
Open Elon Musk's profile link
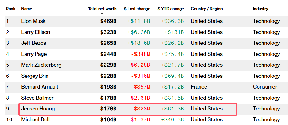[x=33, y=21]
